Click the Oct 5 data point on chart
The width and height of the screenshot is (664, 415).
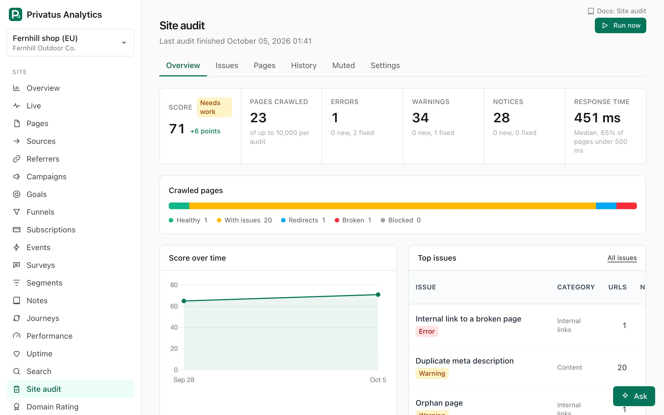[x=378, y=295]
